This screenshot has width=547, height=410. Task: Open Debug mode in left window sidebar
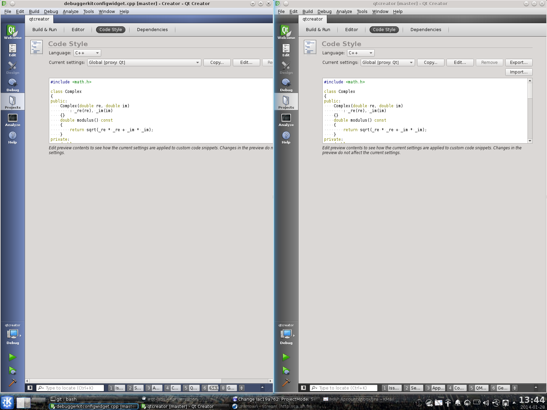(x=13, y=85)
